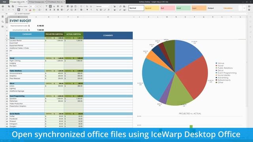Viewport: 253px width, 142px height.
Task: Apply the Calculation cell style
Action: (230, 8)
